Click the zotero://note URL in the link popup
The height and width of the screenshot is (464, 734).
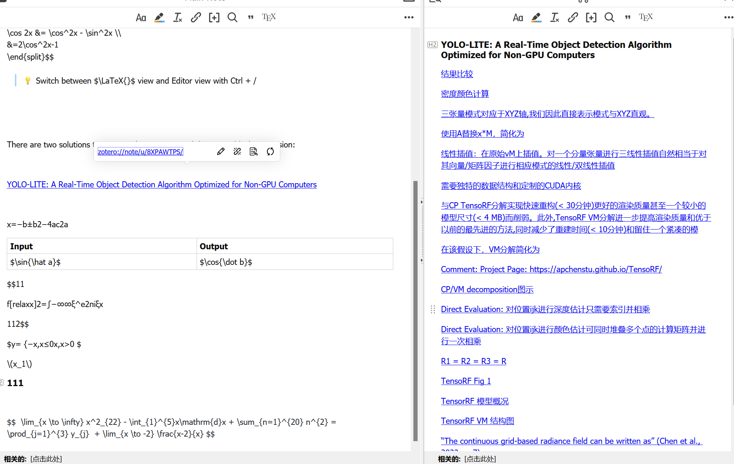[x=140, y=152]
